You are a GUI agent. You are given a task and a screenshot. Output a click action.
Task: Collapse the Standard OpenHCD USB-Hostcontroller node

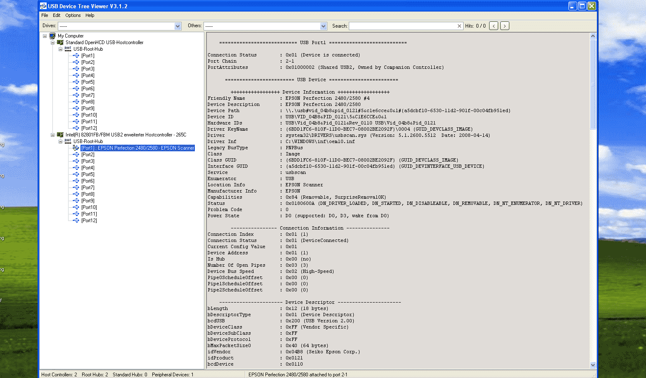(52, 42)
